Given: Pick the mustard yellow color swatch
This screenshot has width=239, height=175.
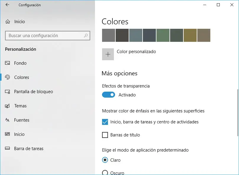Looking at the screenshot, I should (x=190, y=35).
